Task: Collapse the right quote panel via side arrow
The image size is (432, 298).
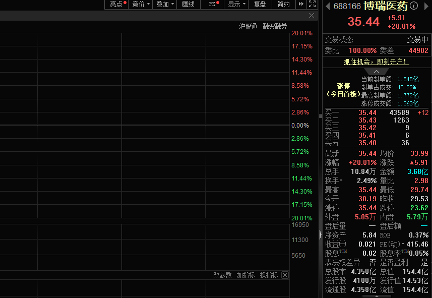Action: pyautogui.click(x=320, y=234)
